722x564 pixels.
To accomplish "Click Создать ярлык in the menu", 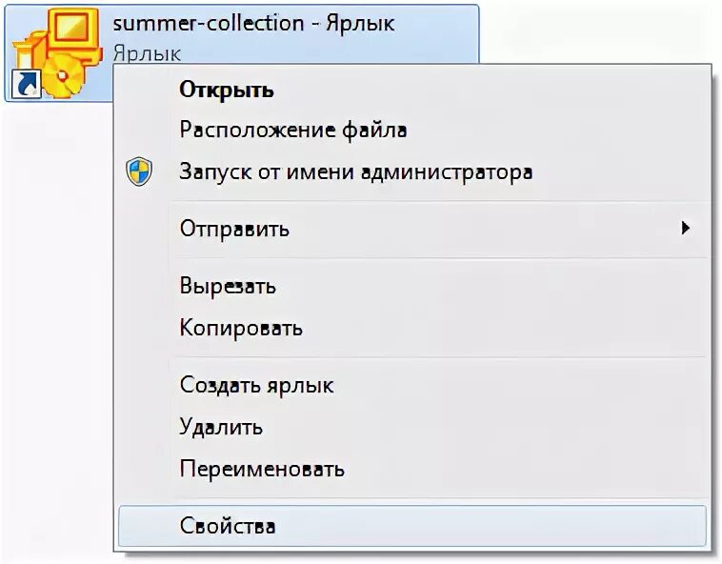I will click(256, 385).
